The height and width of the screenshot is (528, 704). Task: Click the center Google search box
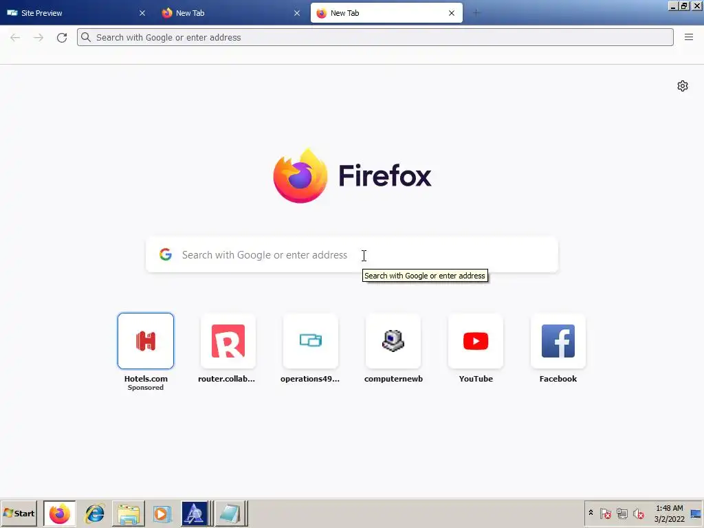point(352,254)
